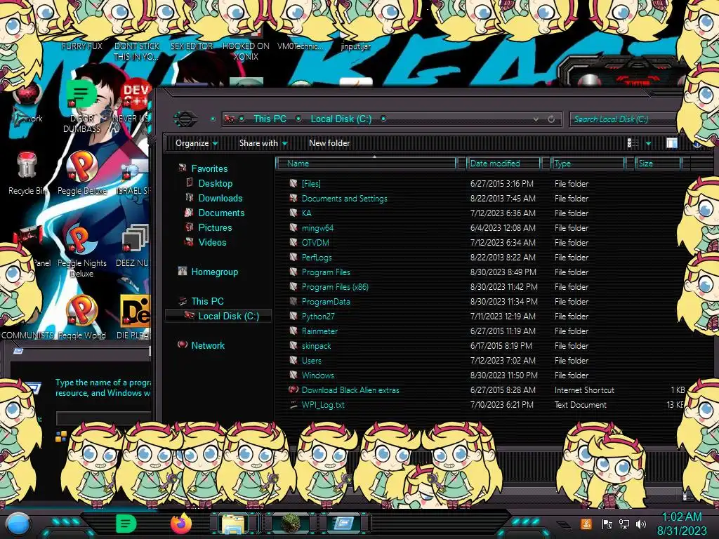Sort by the Name column header
719x539 pixels.
click(x=366, y=163)
